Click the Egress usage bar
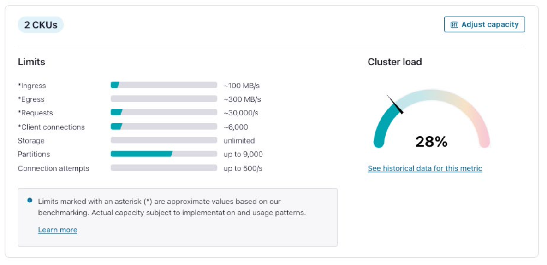This screenshot has height=265, width=547. (x=164, y=99)
